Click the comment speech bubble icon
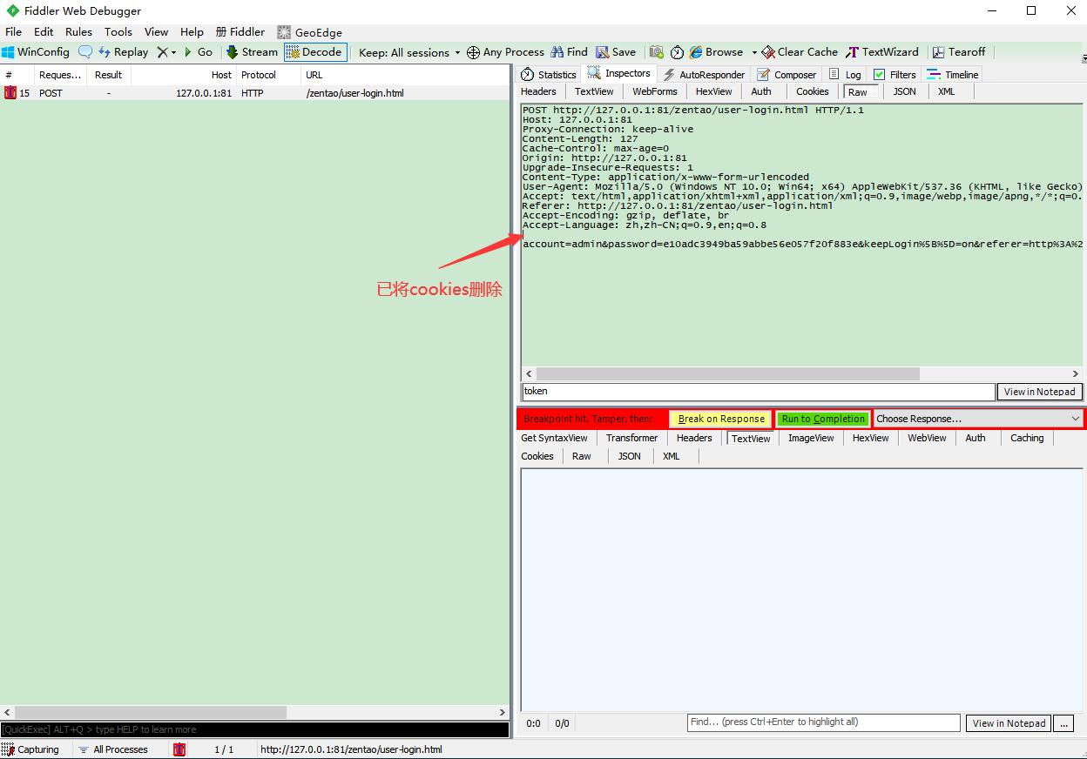The image size is (1087, 759). (85, 52)
